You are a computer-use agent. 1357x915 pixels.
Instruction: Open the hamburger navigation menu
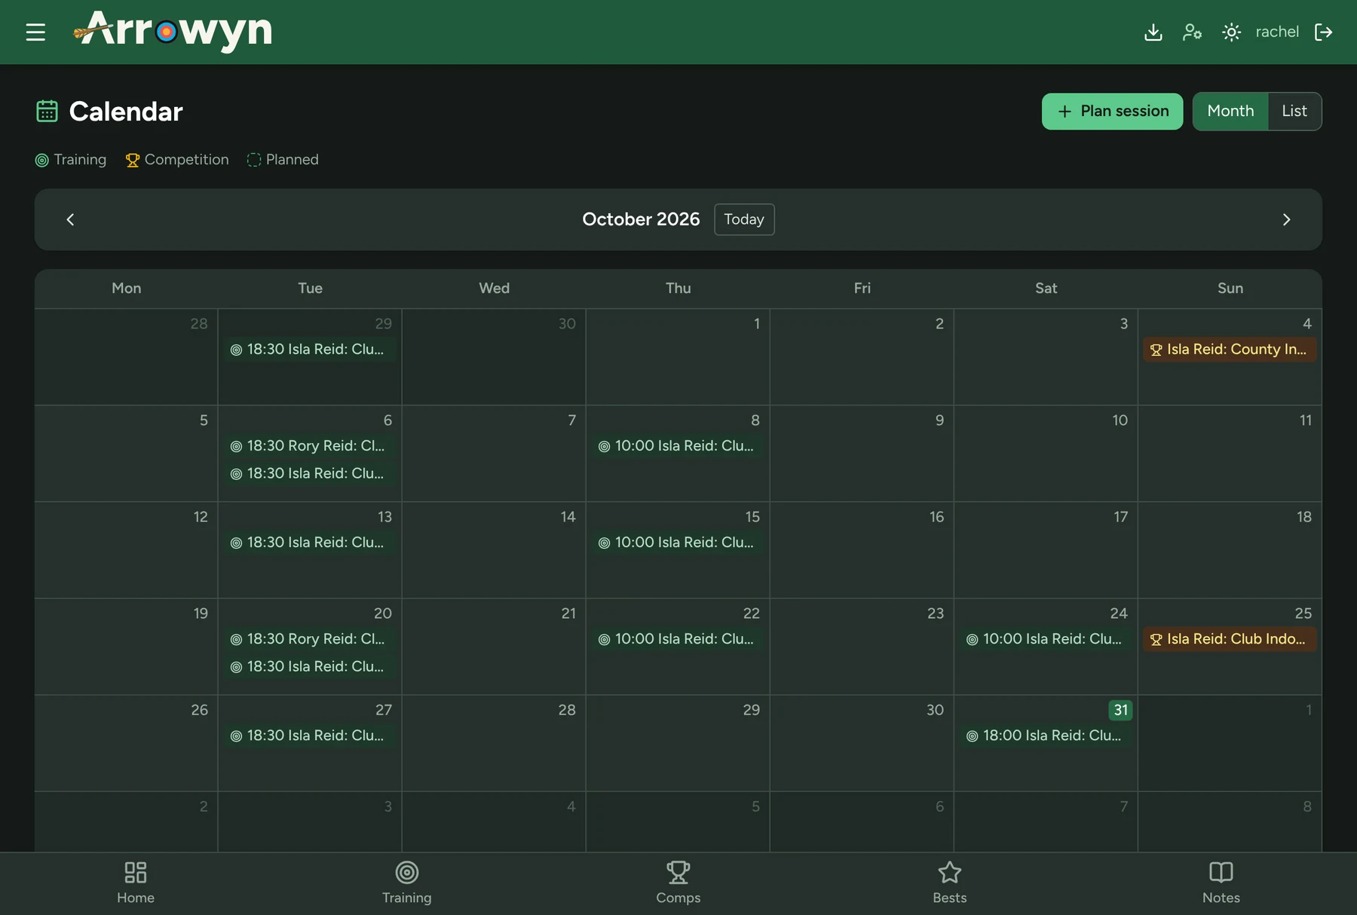pos(35,32)
